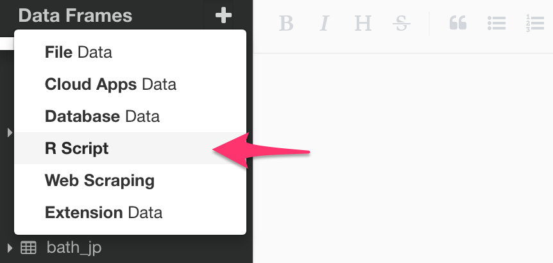The width and height of the screenshot is (553, 263).
Task: Open the Web Scraping option
Action: (99, 180)
